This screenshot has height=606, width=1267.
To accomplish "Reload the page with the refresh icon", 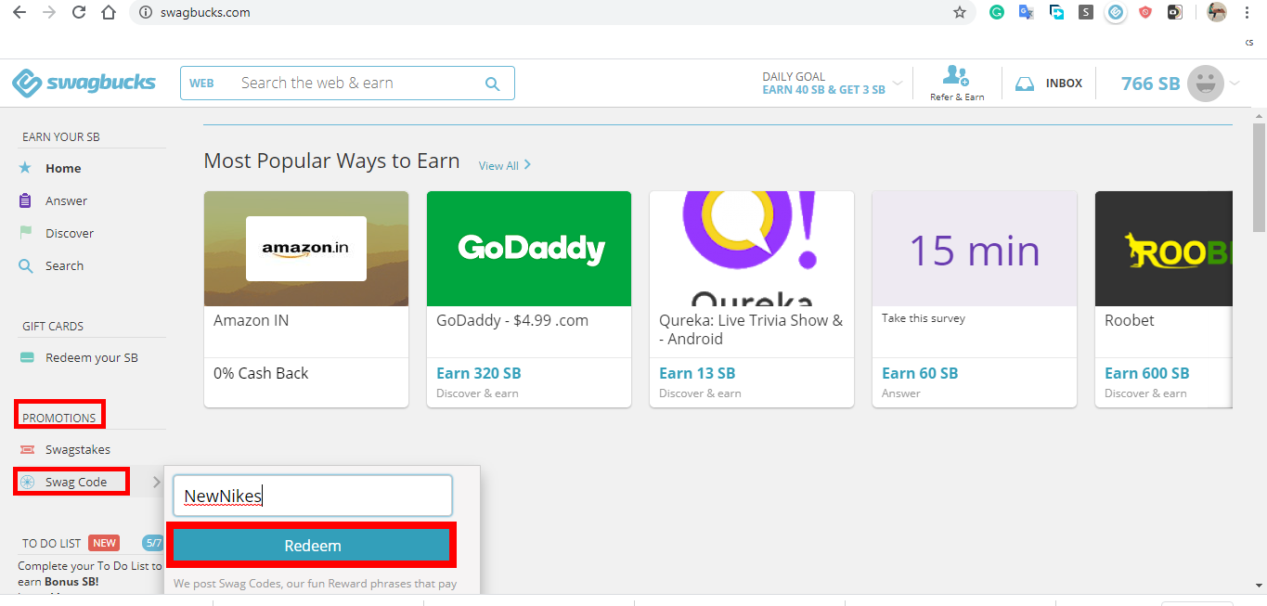I will pos(79,12).
